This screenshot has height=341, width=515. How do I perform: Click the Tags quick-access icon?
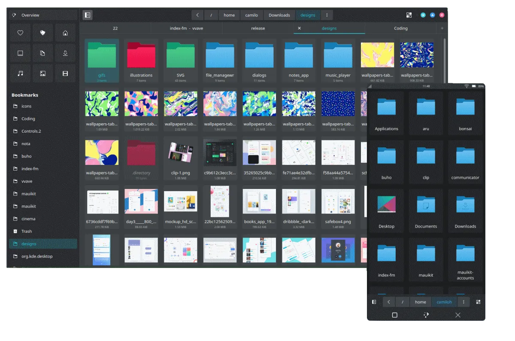(42, 33)
